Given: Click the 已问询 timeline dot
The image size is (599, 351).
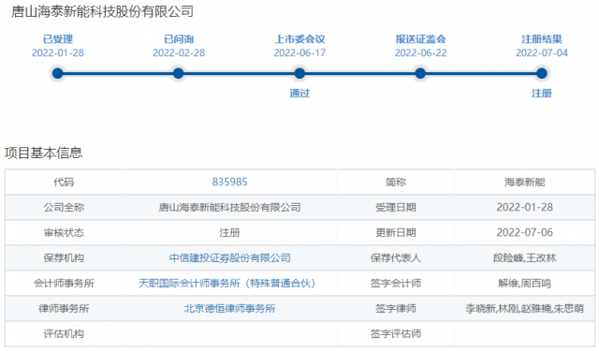Looking at the screenshot, I should [179, 73].
